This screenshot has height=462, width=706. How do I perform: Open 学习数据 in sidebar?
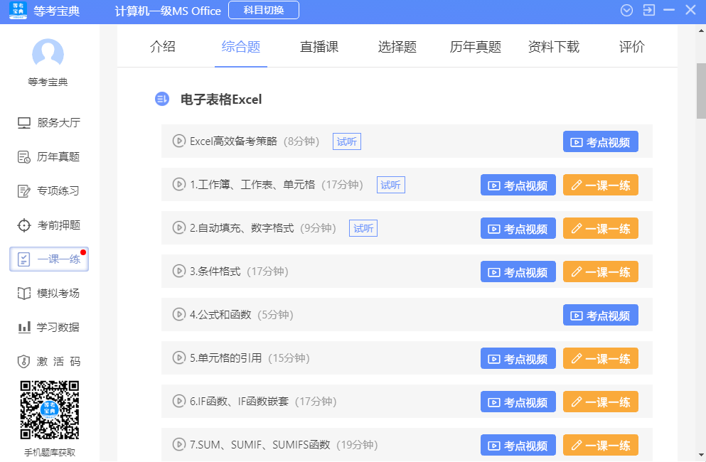(48, 328)
